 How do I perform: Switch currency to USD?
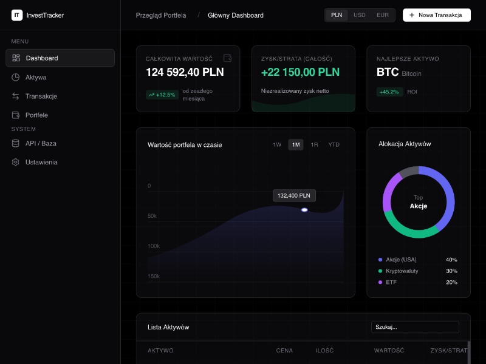tap(360, 15)
